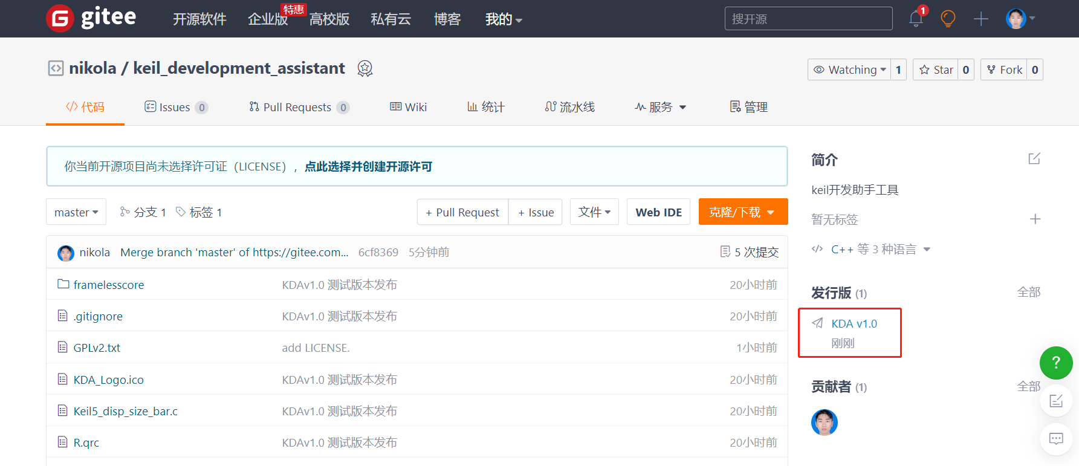Edit the 简介 section via pencil icon
The image size is (1079, 466).
(1034, 159)
